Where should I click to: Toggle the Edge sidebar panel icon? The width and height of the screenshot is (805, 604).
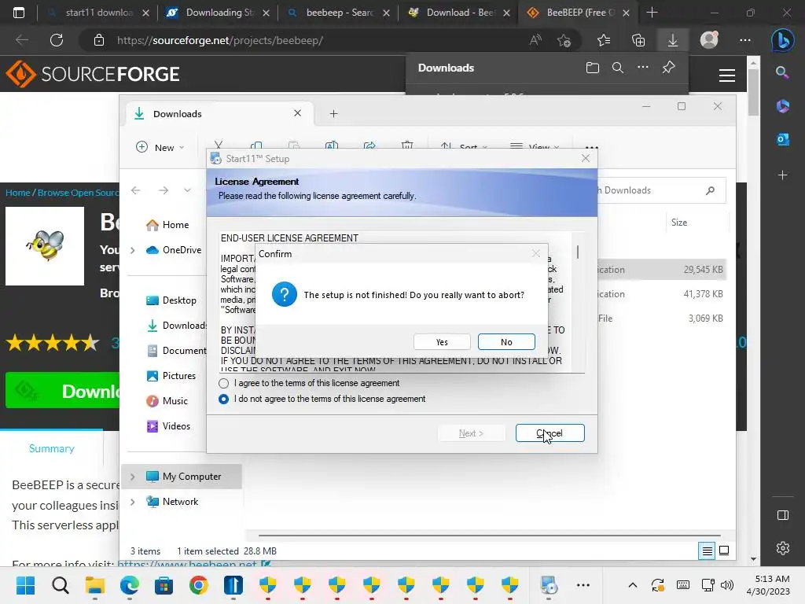coord(782,515)
